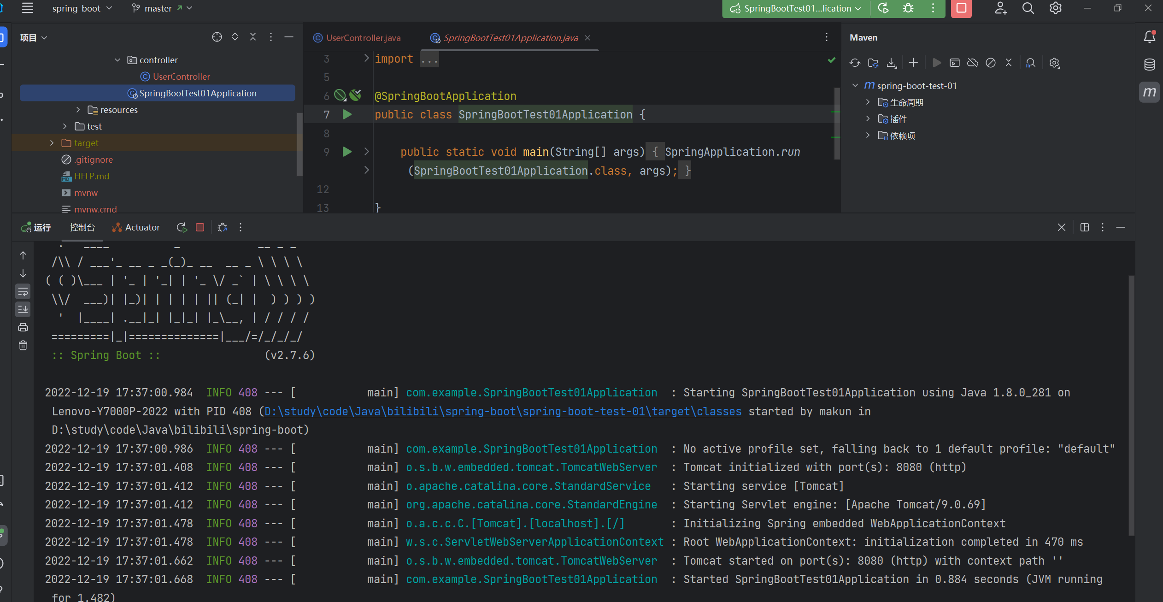Screen dimensions: 1163x602
Task: Select opened file via the locate target icon
Action: (x=217, y=37)
